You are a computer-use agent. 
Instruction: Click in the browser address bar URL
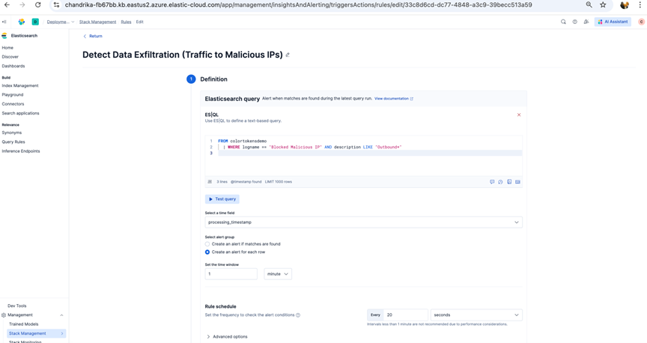click(298, 5)
